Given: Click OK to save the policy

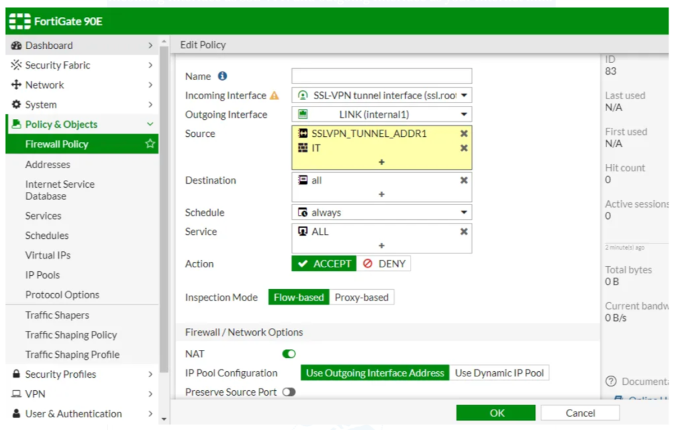Looking at the screenshot, I should point(496,413).
